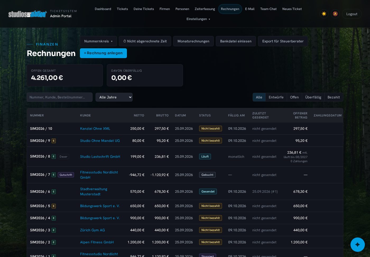370x257 pixels.
Task: Log out with the Logout button
Action: coord(352,14)
